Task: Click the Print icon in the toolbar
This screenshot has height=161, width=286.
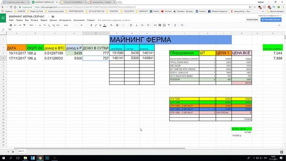Action: [x=11, y=25]
